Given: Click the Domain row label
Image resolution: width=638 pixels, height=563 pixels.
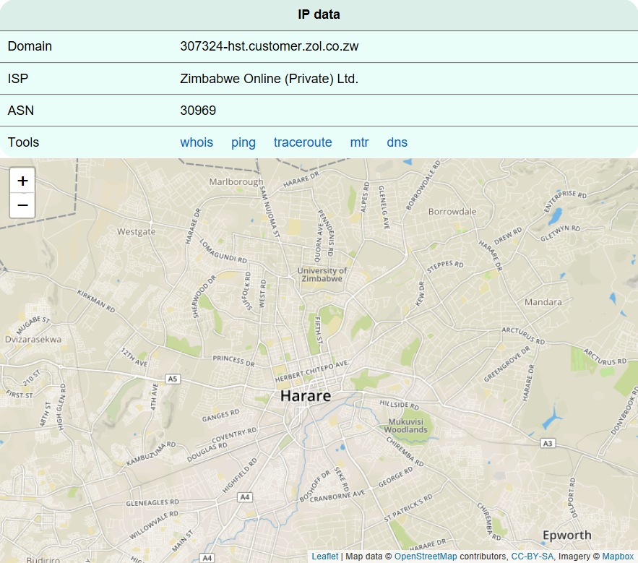Looking at the screenshot, I should 30,46.
